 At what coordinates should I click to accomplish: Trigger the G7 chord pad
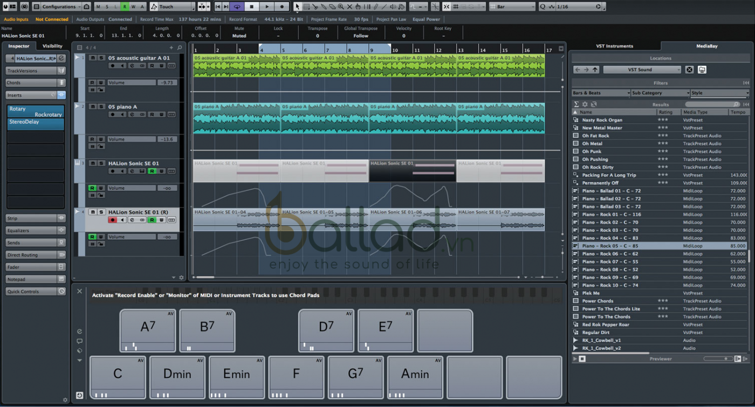pos(355,377)
